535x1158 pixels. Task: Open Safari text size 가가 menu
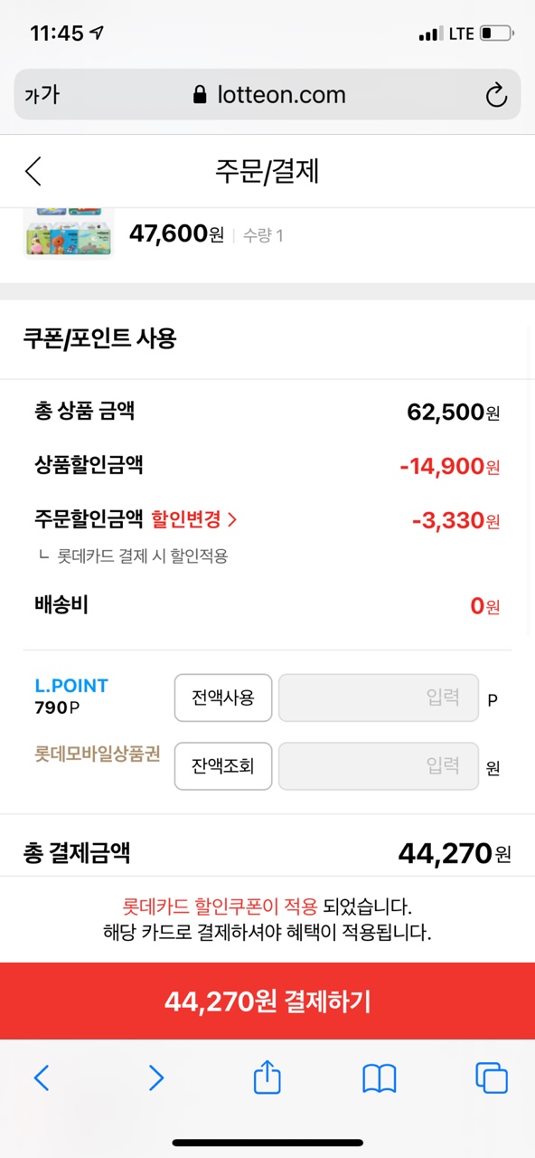point(42,95)
